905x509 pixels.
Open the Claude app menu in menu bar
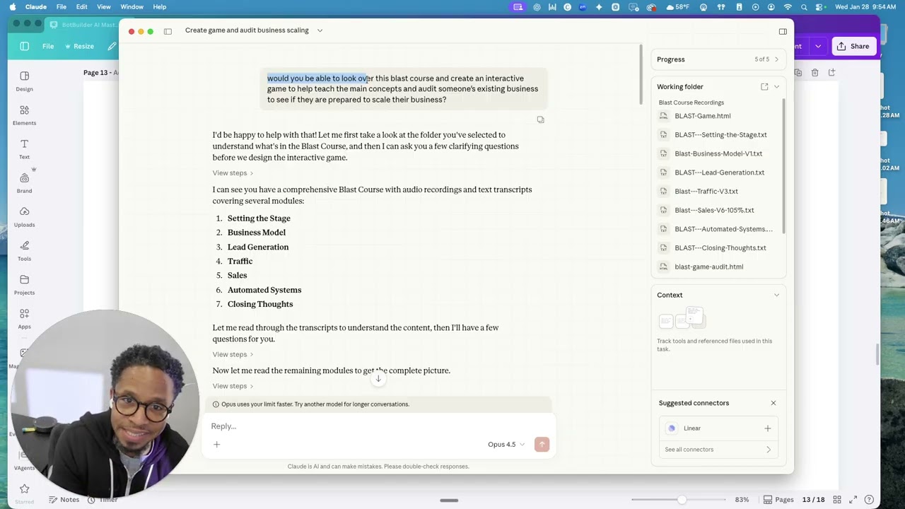pos(36,7)
